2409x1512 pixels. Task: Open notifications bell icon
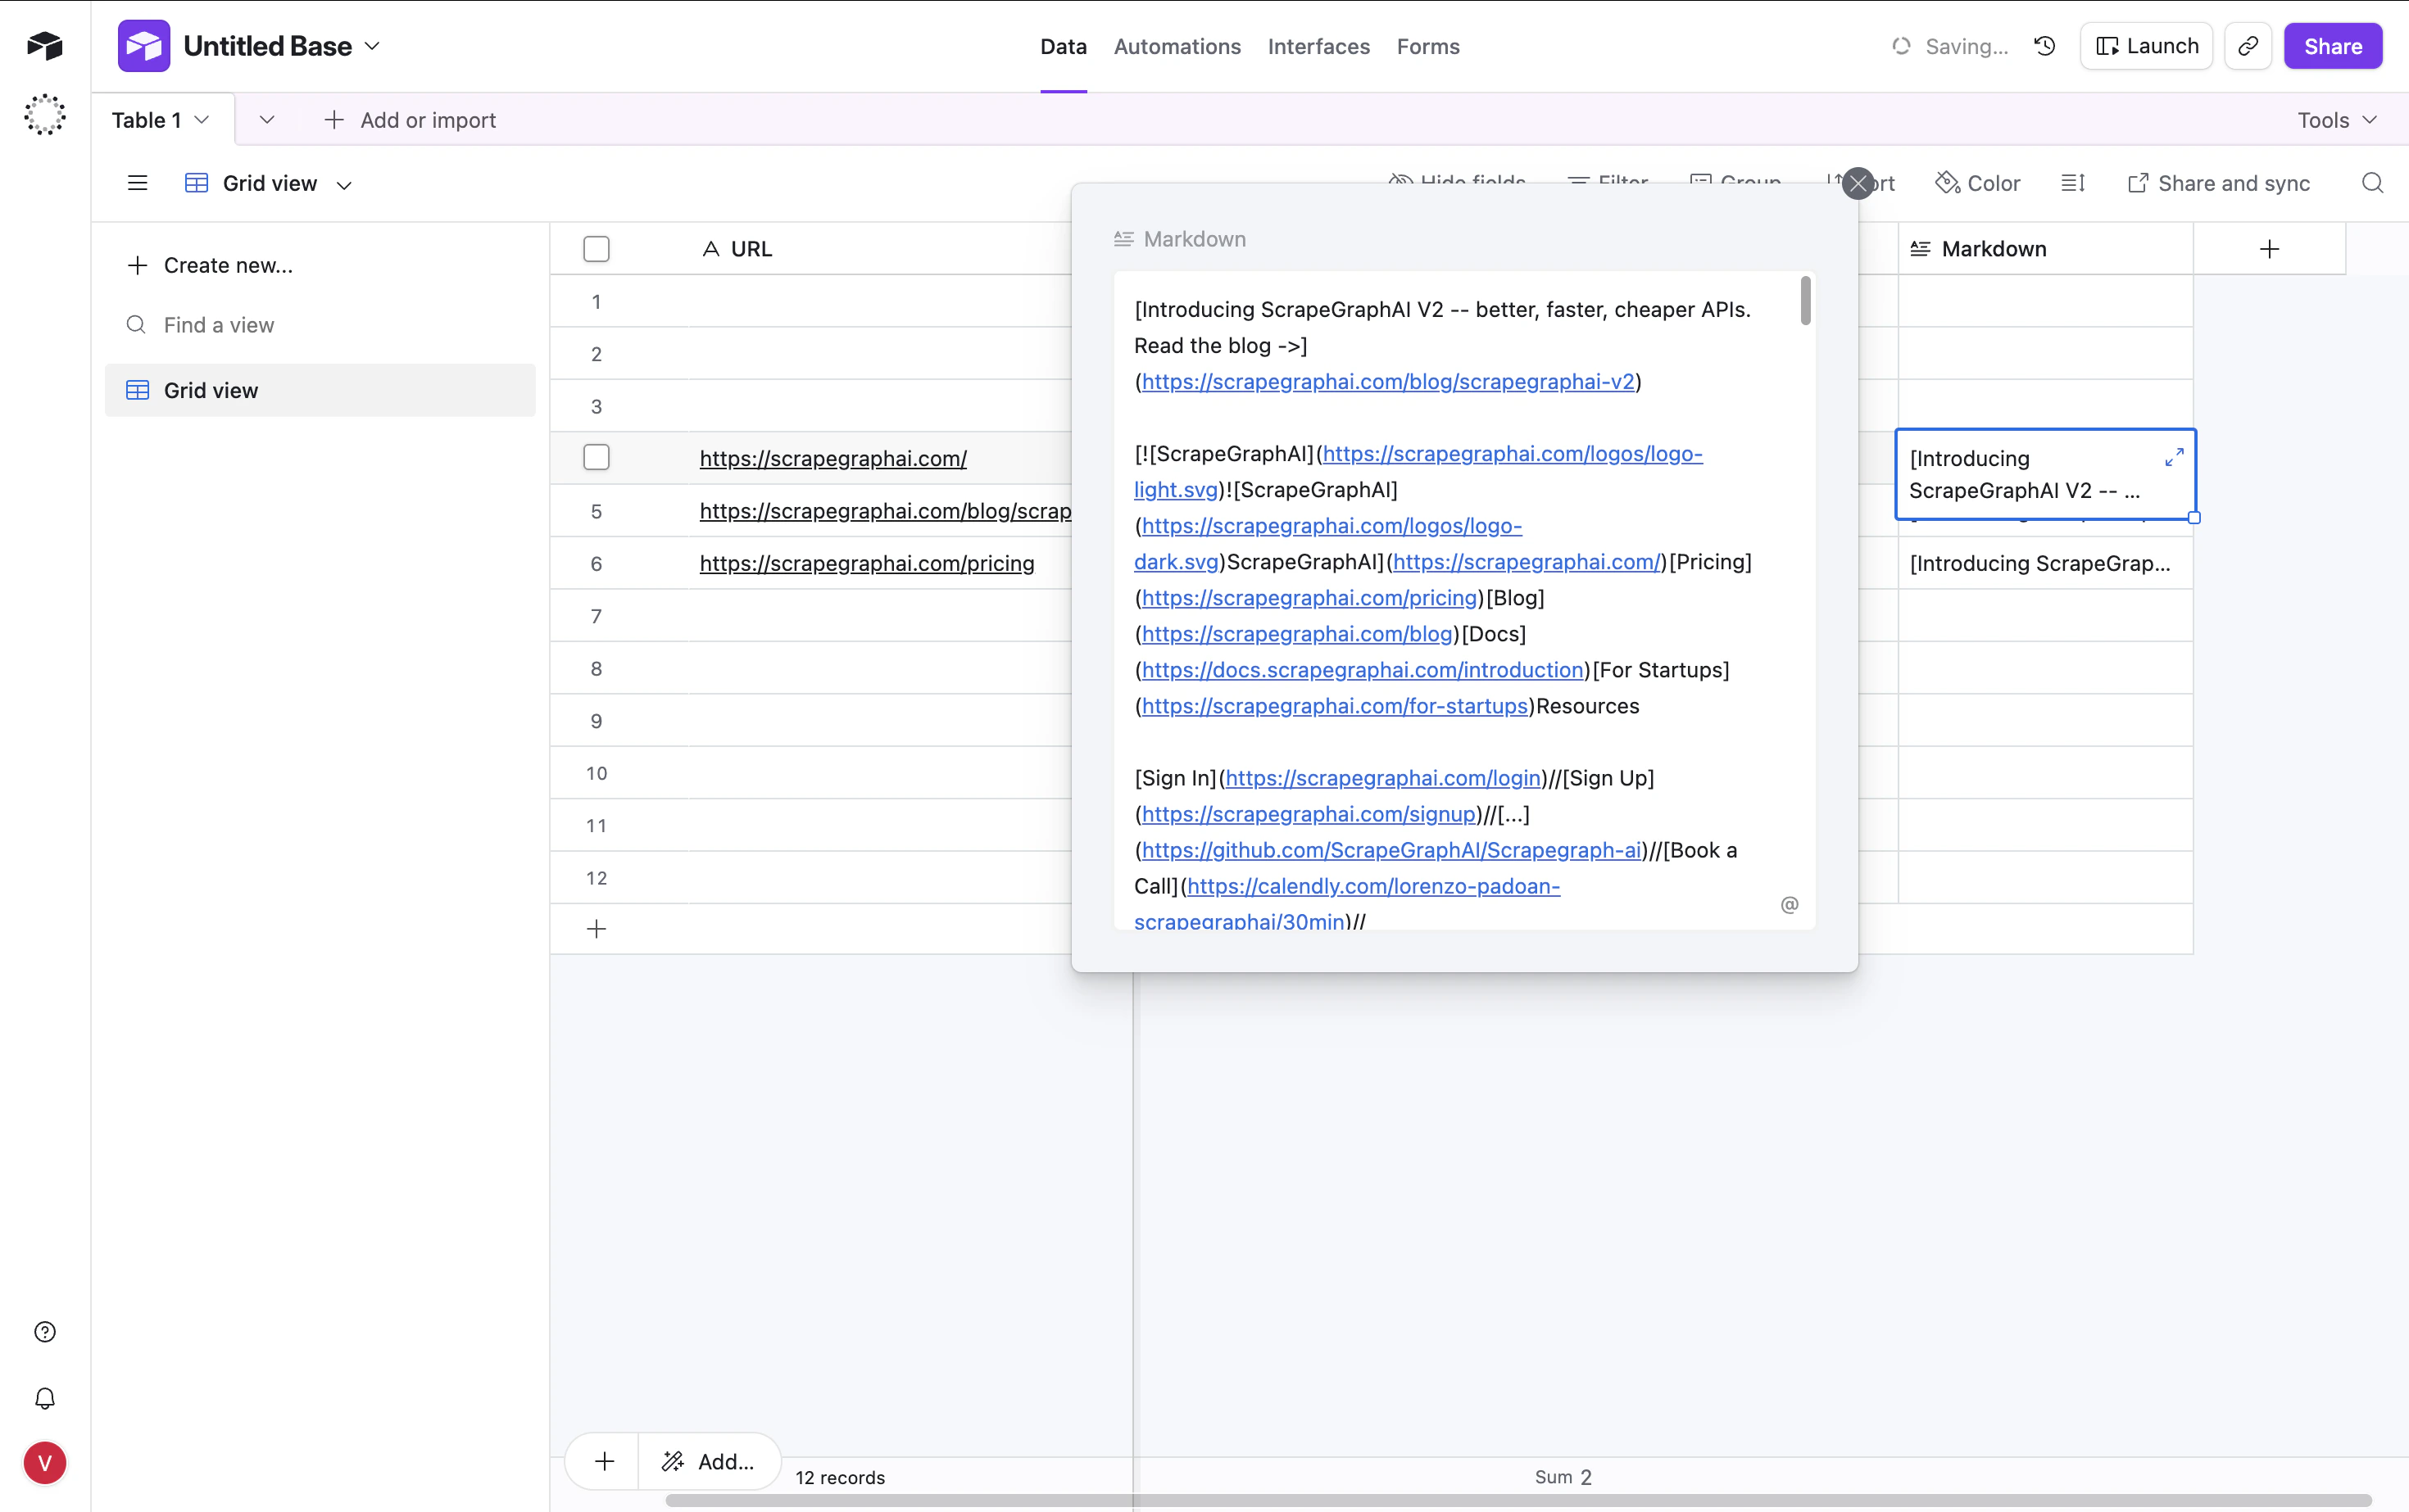click(x=45, y=1398)
